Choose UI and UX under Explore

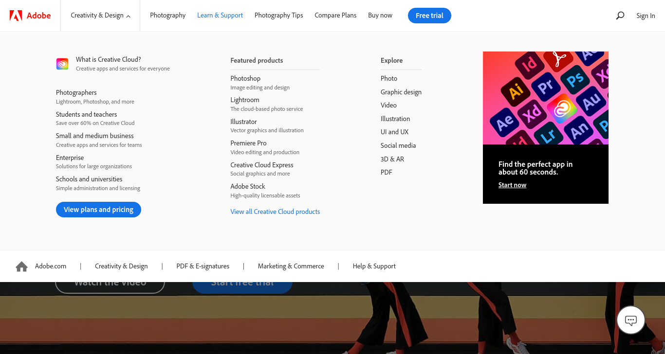(x=394, y=132)
